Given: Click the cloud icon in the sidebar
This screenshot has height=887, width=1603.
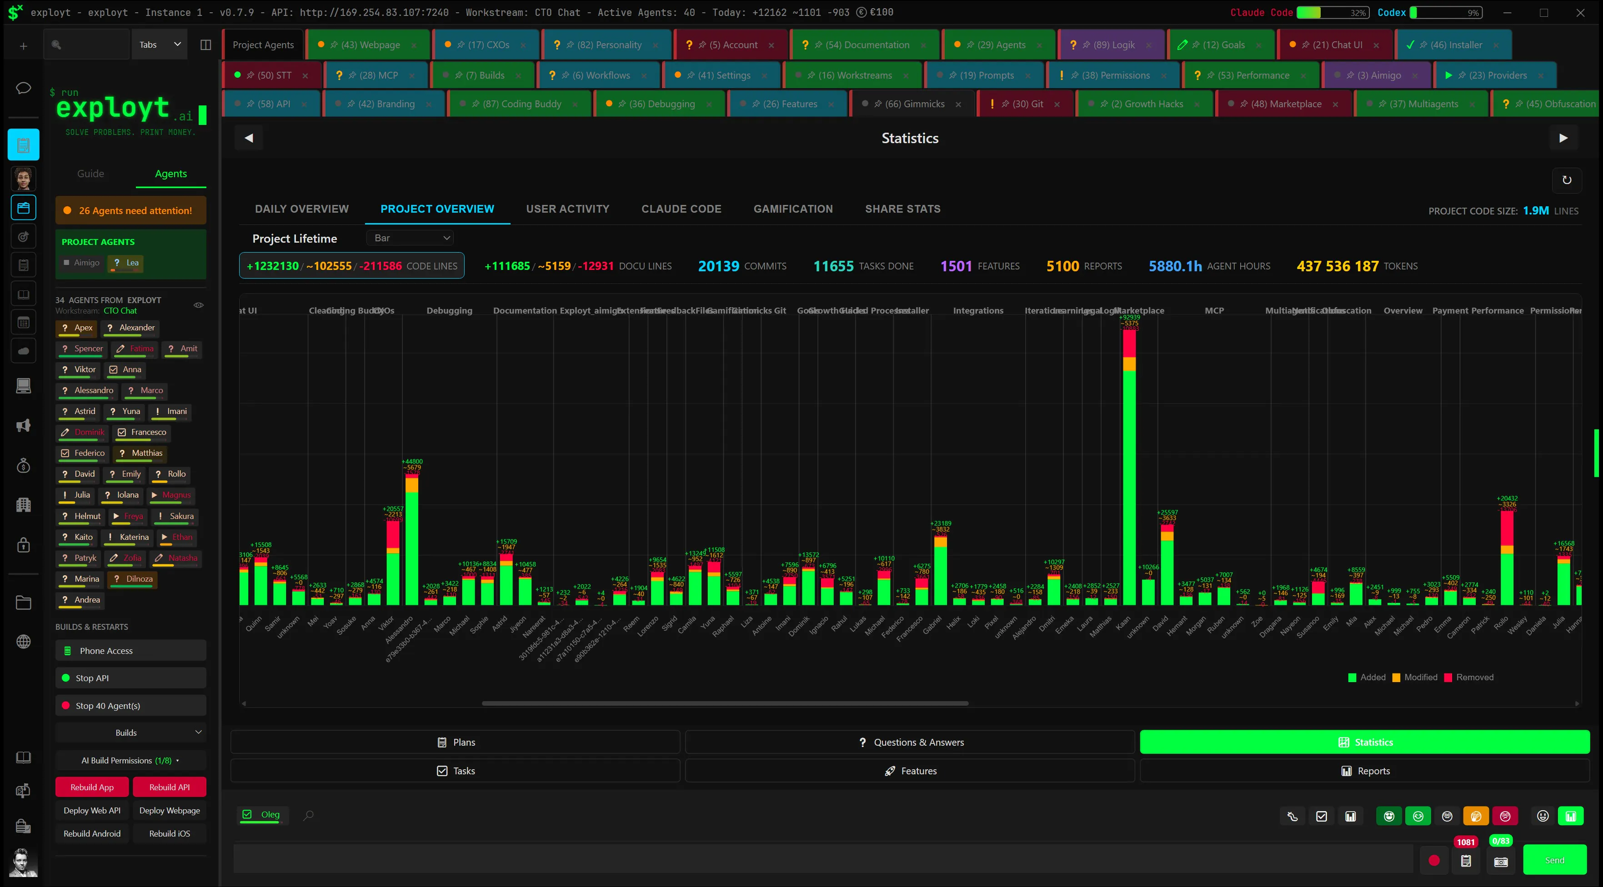Looking at the screenshot, I should pyautogui.click(x=23, y=351).
